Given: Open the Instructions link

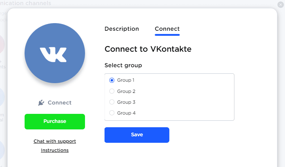Looking at the screenshot, I should [x=55, y=150].
